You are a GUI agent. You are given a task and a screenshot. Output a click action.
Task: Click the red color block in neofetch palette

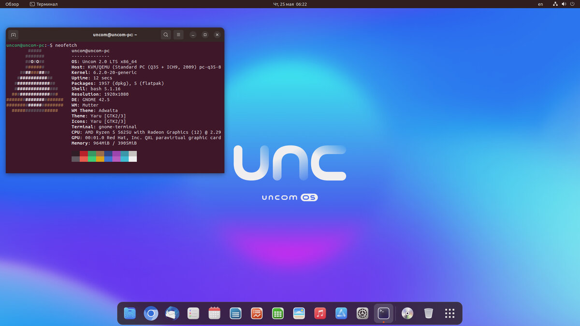pyautogui.click(x=84, y=154)
